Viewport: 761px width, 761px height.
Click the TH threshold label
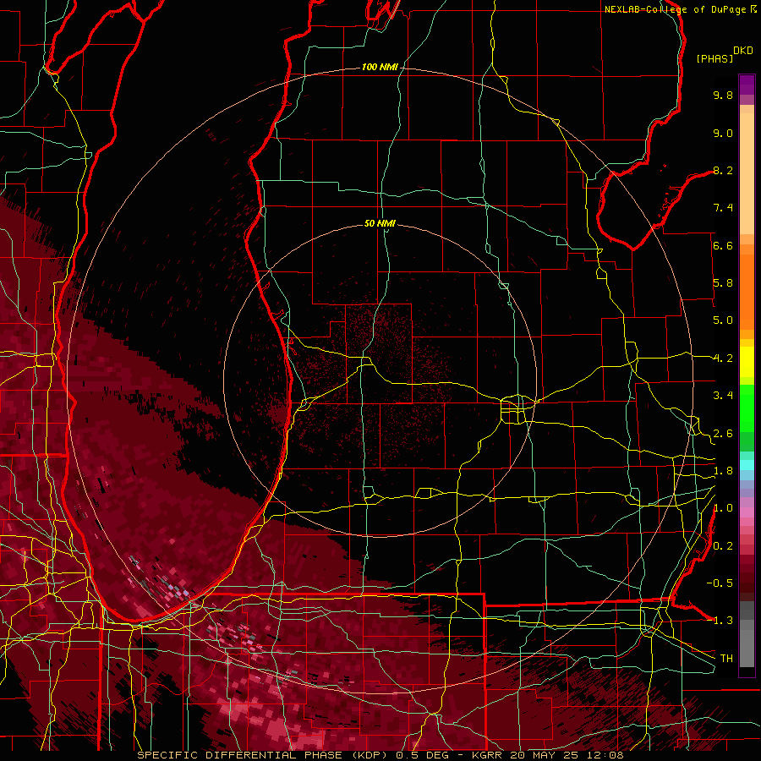click(726, 659)
